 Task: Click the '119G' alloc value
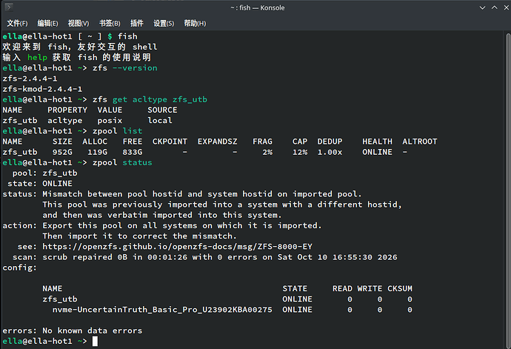tap(98, 152)
